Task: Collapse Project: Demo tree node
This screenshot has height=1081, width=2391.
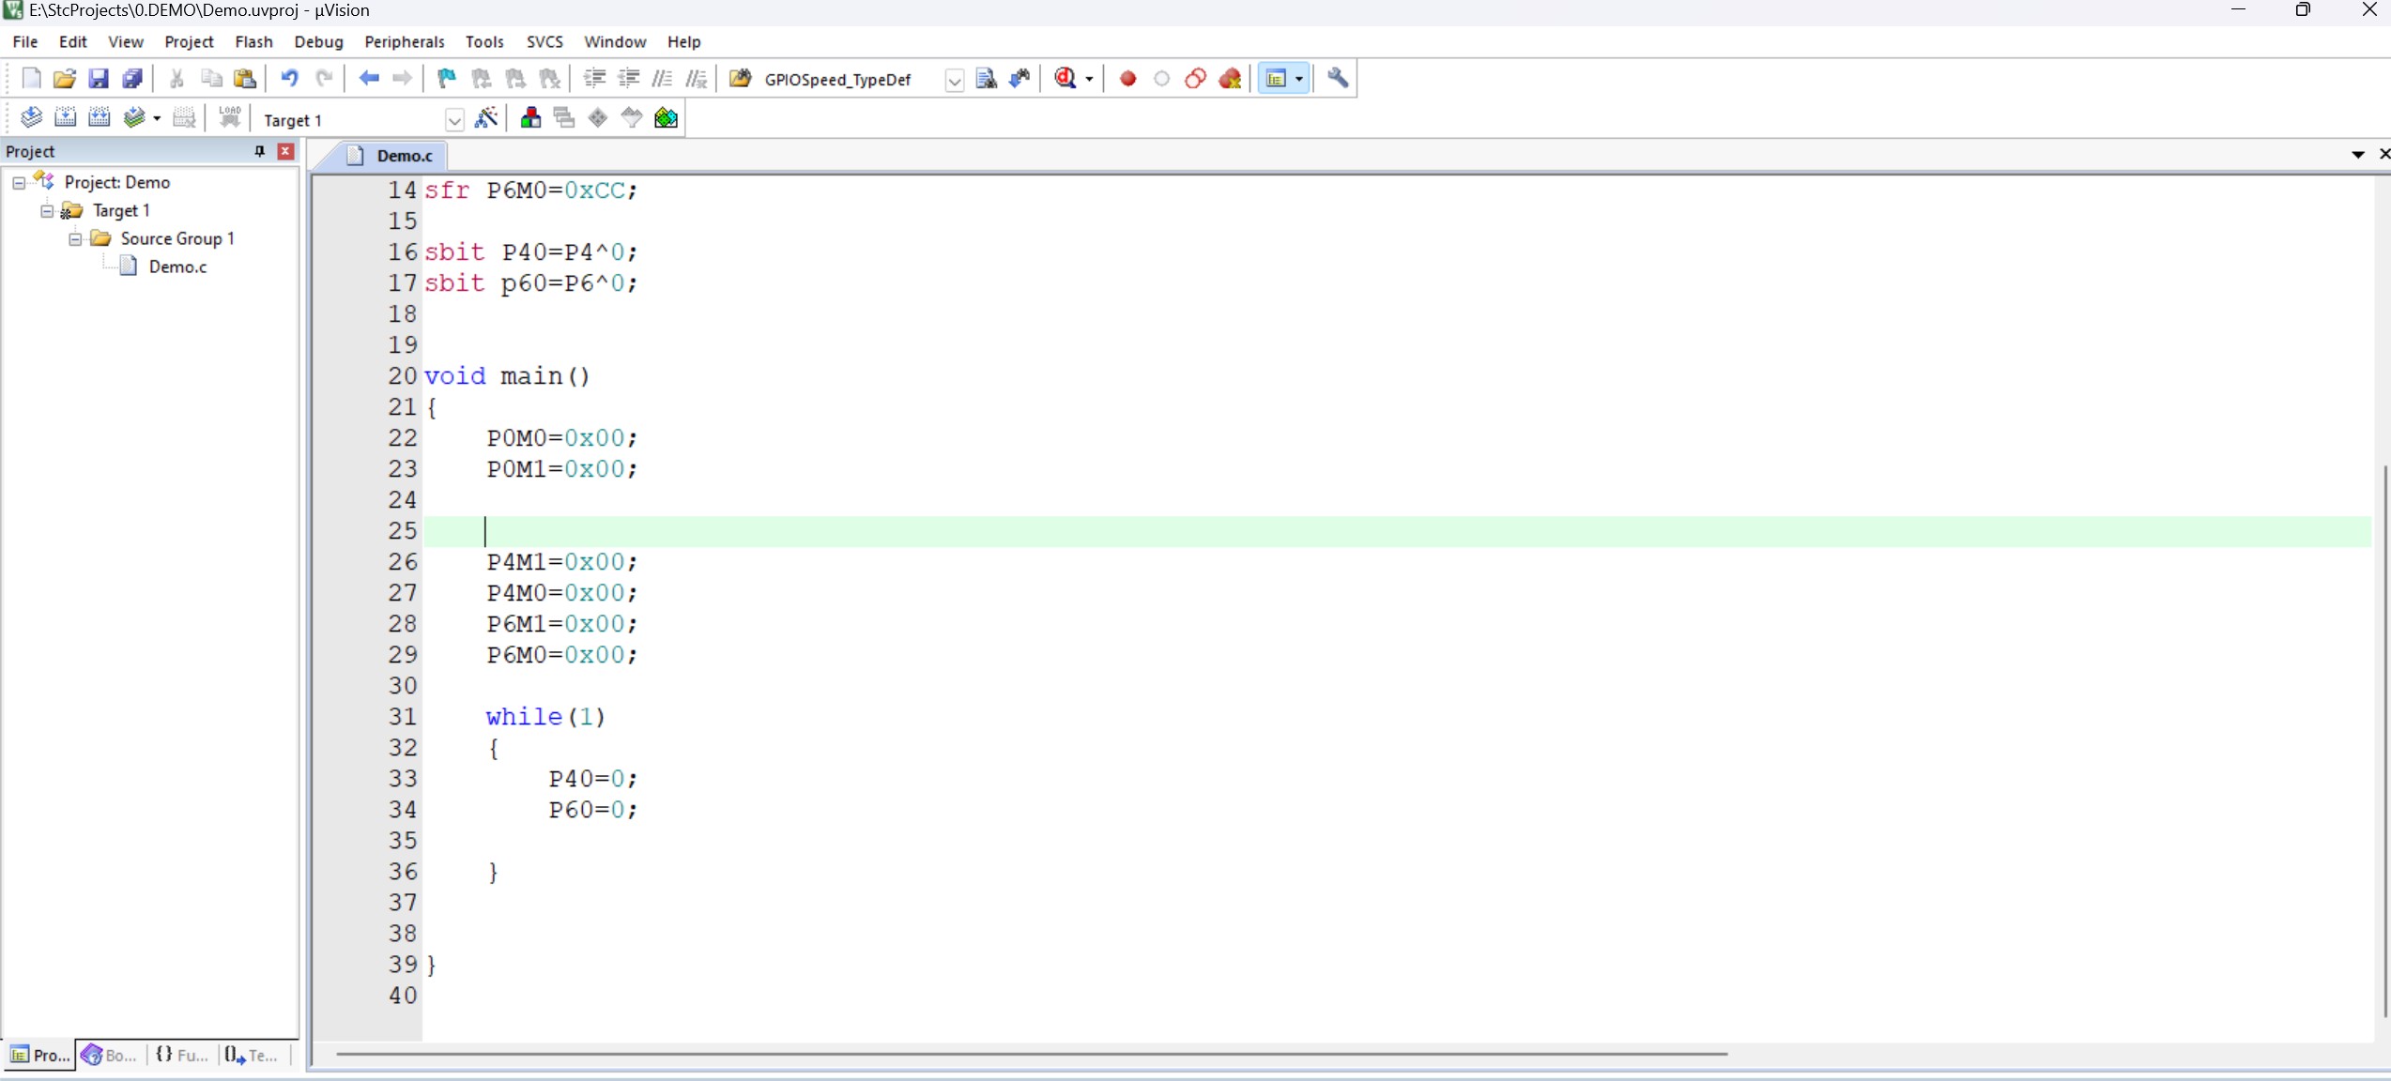Action: 19,183
